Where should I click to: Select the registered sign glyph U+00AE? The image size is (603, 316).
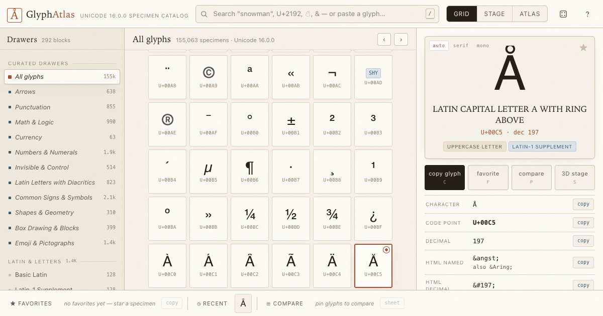pos(167,124)
